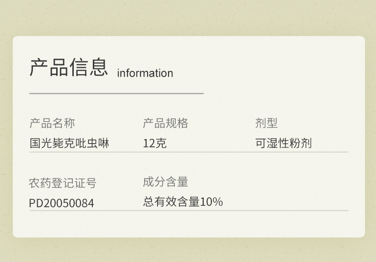Click the blank card area under 可湿性粉剂
376x262 pixels.
pos(301,185)
